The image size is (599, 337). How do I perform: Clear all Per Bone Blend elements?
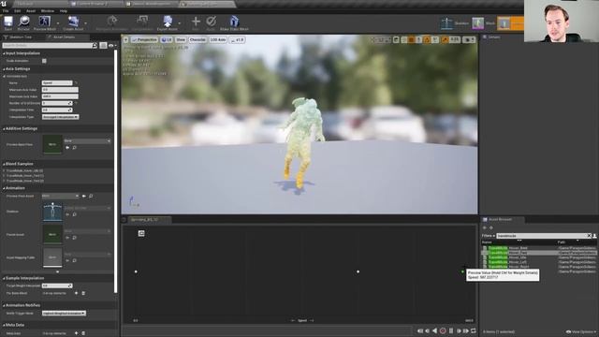tap(83, 293)
